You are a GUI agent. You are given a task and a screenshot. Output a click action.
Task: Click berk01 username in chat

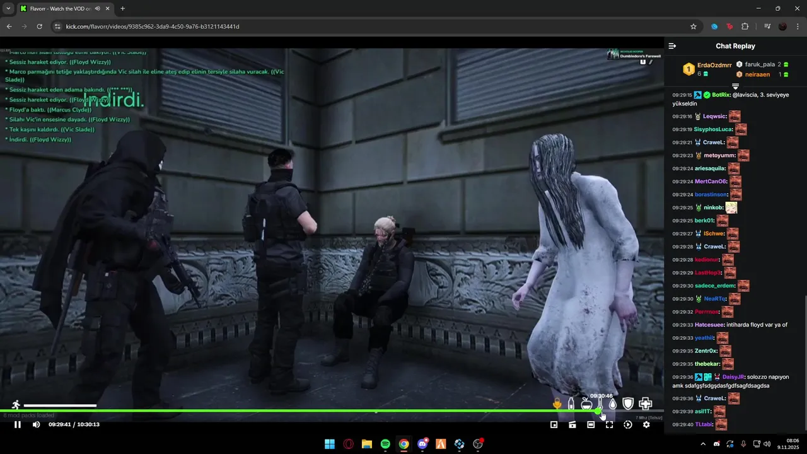(x=704, y=221)
